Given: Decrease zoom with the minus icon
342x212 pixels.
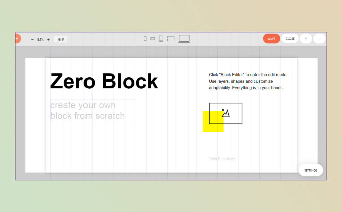Looking at the screenshot, I should (32, 39).
